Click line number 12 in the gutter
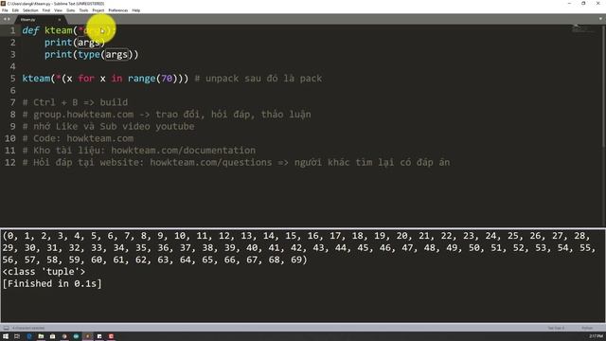The image size is (606, 341). [x=10, y=162]
